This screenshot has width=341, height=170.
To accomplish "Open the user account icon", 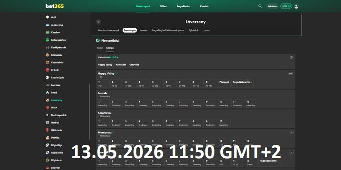I will click(x=296, y=6).
